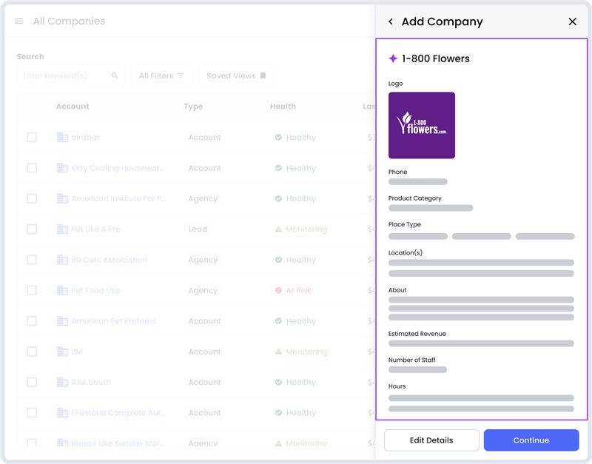Click the purple sparkle icon beside 1-800 Flowers

click(393, 58)
